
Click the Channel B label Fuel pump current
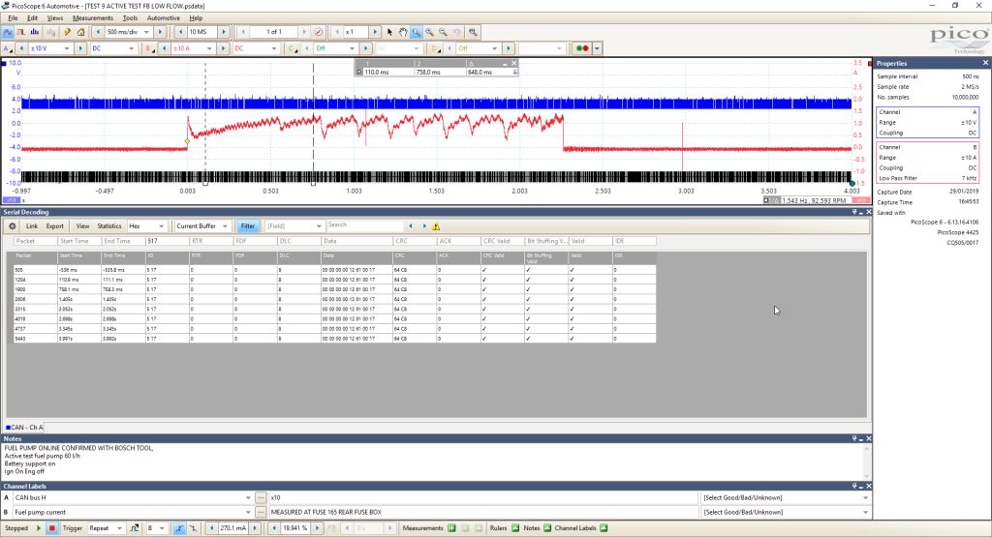[x=132, y=513]
